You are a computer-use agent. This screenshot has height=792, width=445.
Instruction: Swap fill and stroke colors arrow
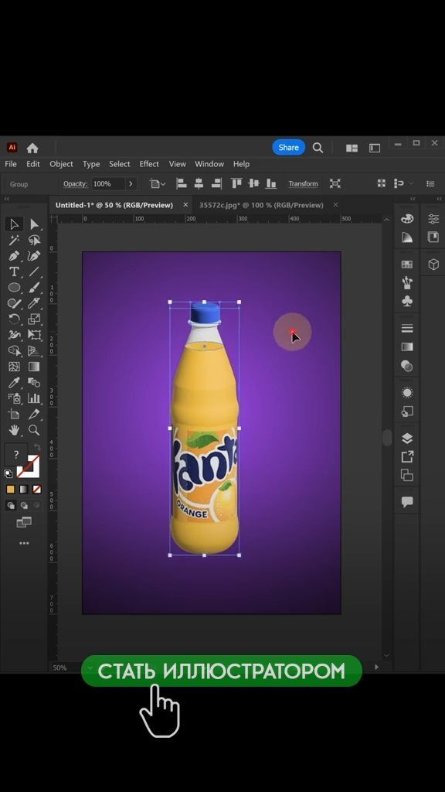click(x=37, y=448)
